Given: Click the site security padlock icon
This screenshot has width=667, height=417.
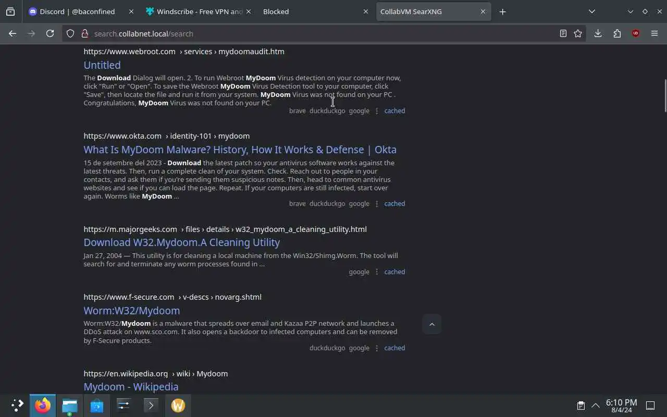Looking at the screenshot, I should (84, 33).
